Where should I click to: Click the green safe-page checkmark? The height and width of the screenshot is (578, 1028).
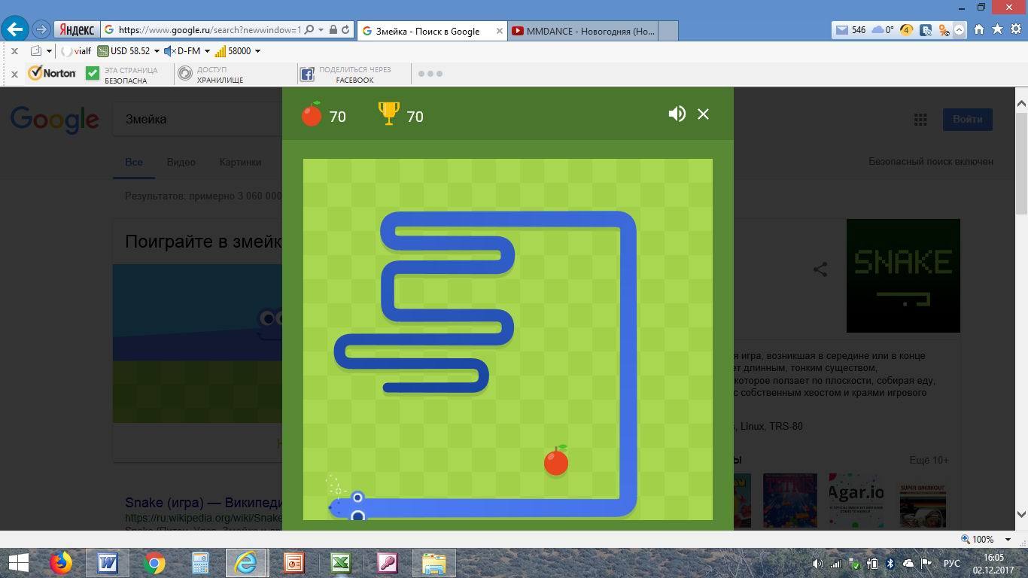pyautogui.click(x=93, y=73)
